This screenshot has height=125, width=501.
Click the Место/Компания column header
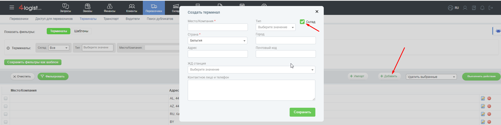[24, 90]
